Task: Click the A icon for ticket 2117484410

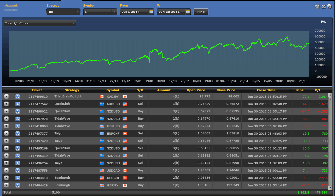Action: pyautogui.click(x=18, y=178)
